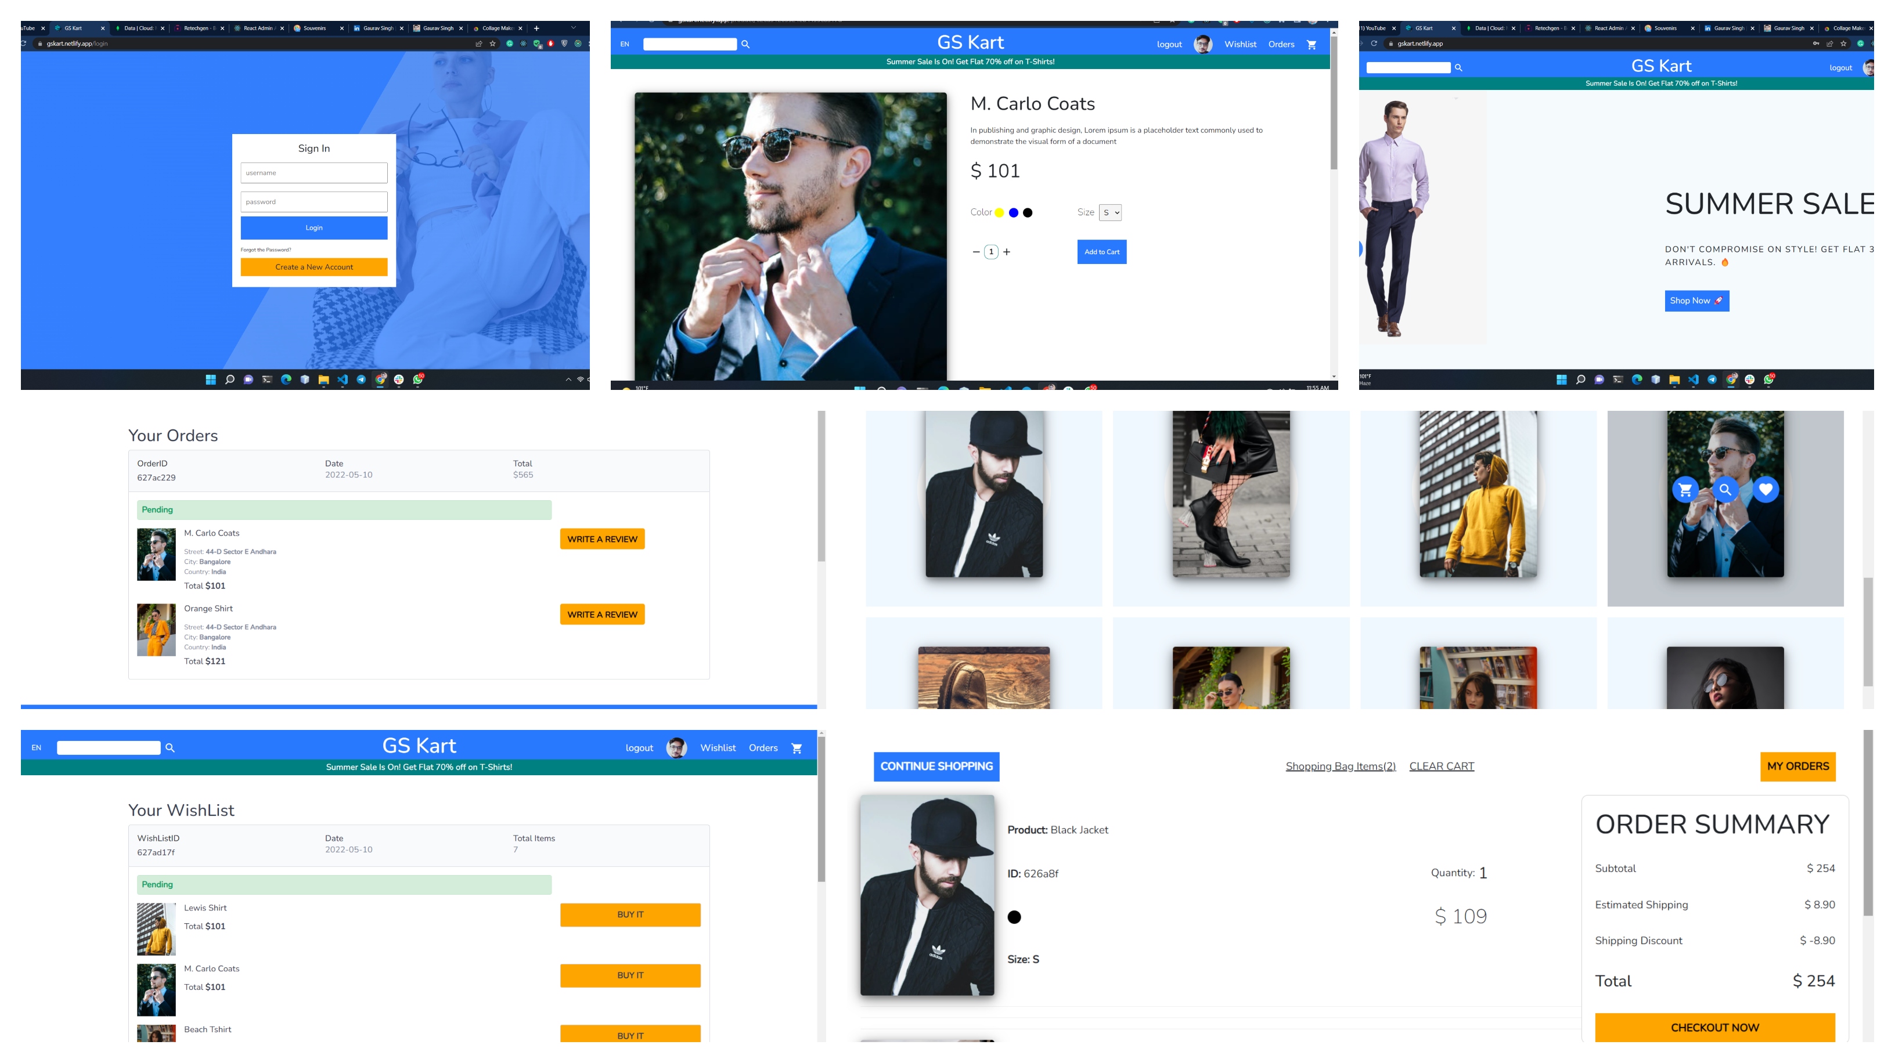Open the Size dropdown showing S
The image size is (1895, 1063).
[x=1110, y=213]
